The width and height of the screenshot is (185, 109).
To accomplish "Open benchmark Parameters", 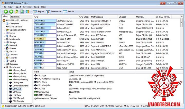I will [x=53, y=12].
